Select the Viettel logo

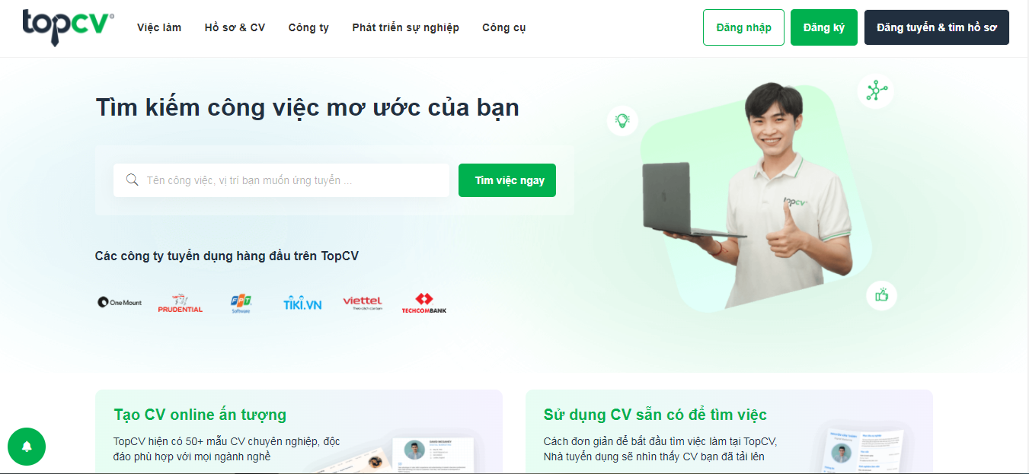363,303
